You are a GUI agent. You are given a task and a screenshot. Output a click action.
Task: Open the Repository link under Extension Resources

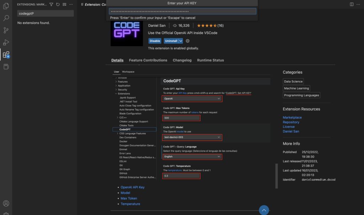(292, 122)
